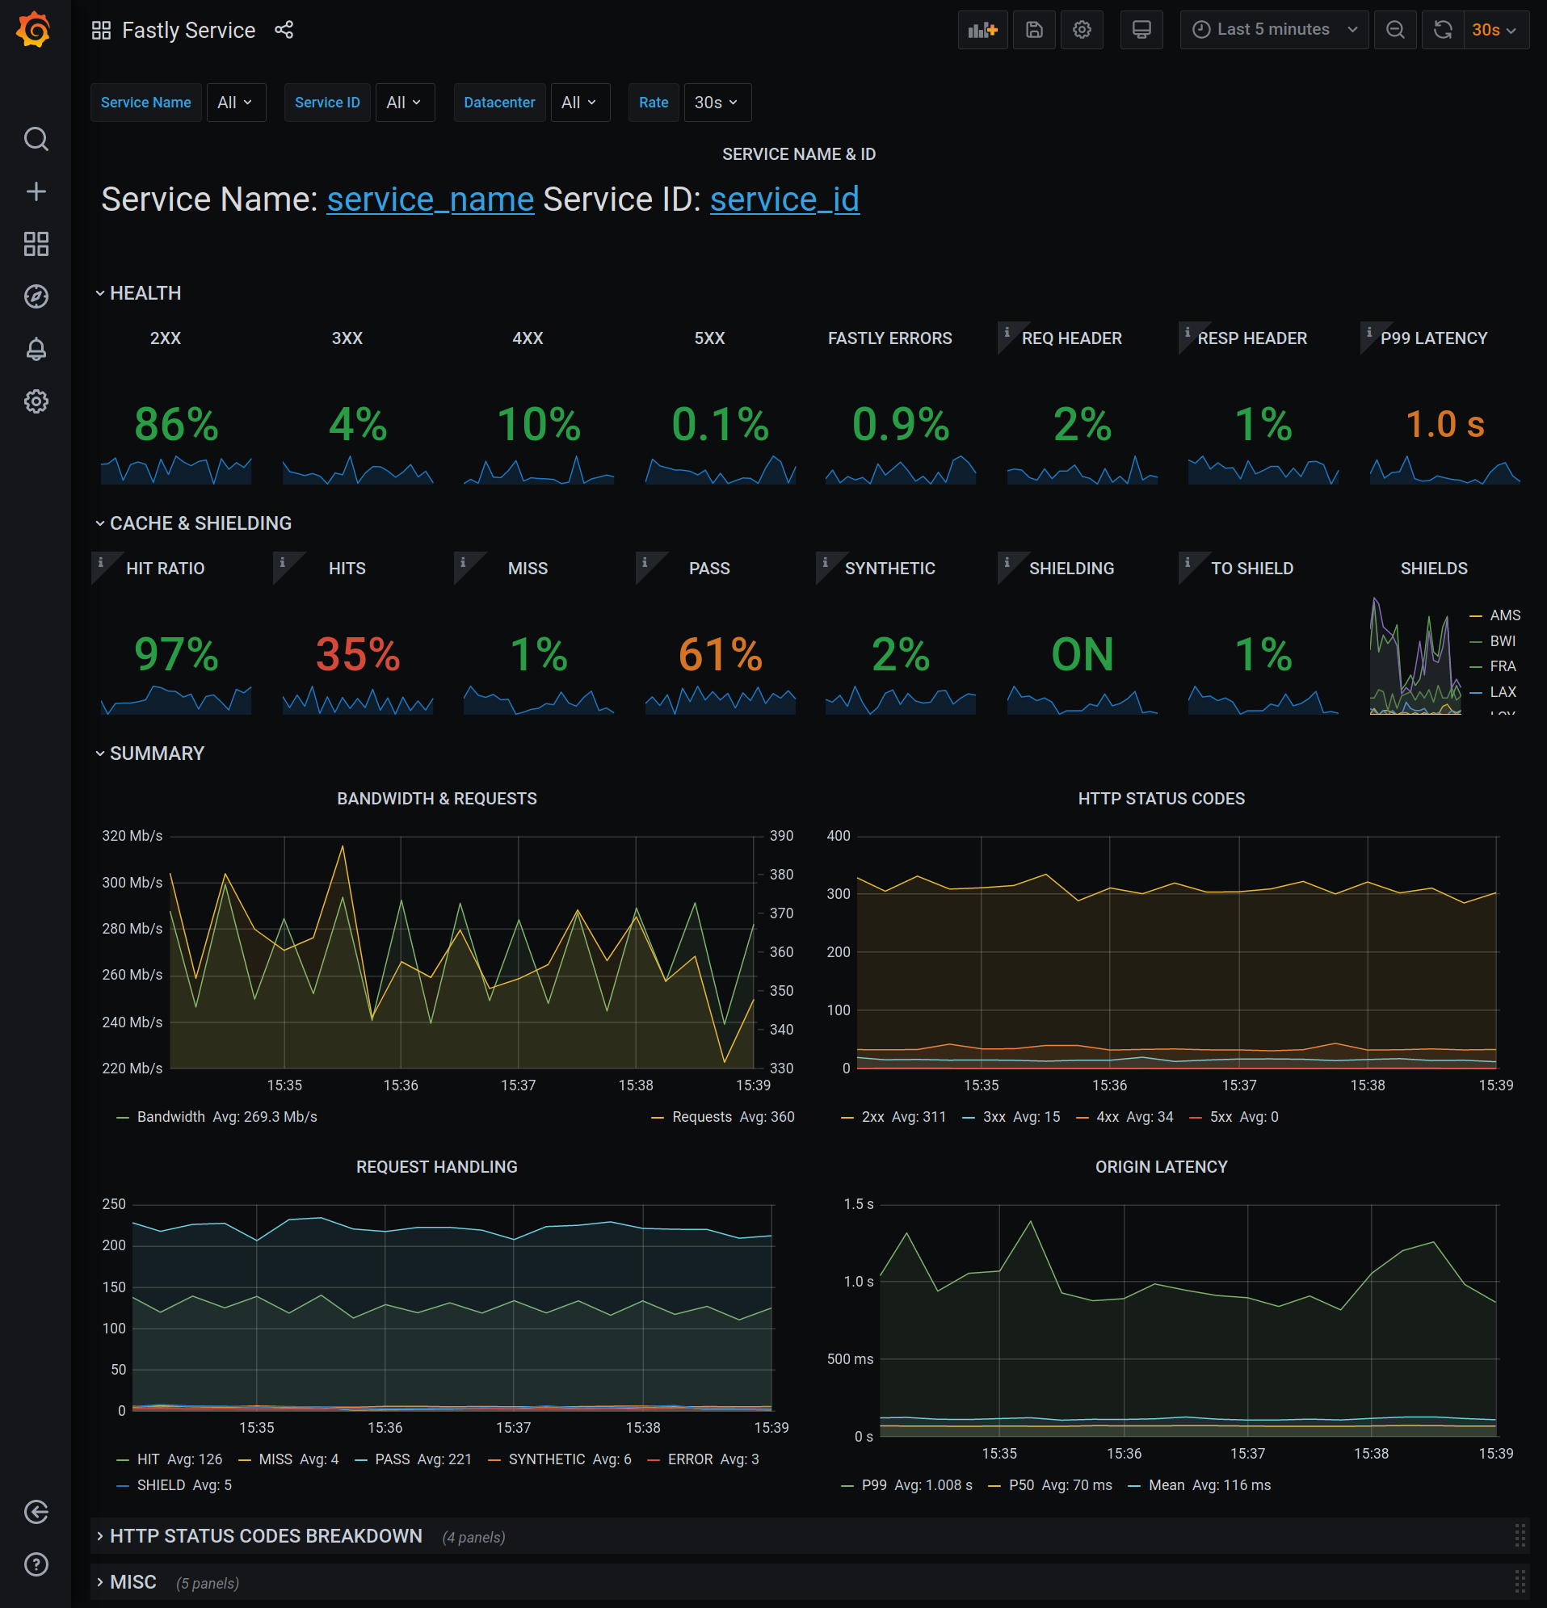Viewport: 1547px width, 1608px height.
Task: Collapse the HEALTH row
Action: [138, 293]
